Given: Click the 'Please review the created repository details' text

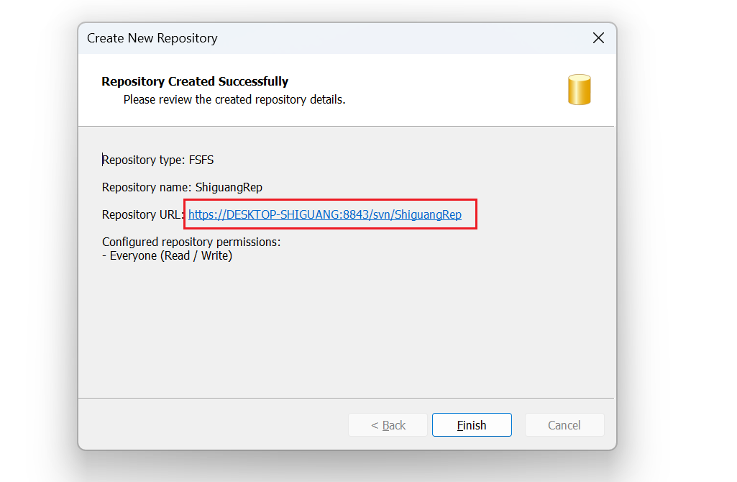Looking at the screenshot, I should point(234,100).
